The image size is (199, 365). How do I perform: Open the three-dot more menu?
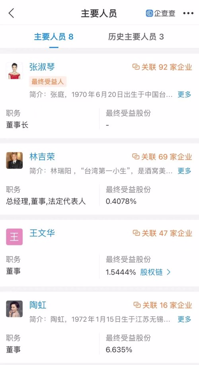pos(188,13)
